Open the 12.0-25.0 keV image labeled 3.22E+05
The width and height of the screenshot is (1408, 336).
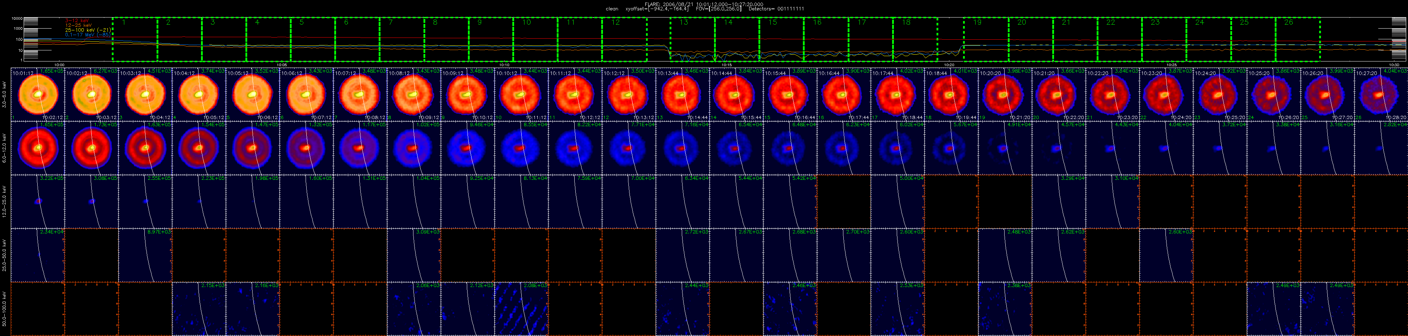[38, 201]
